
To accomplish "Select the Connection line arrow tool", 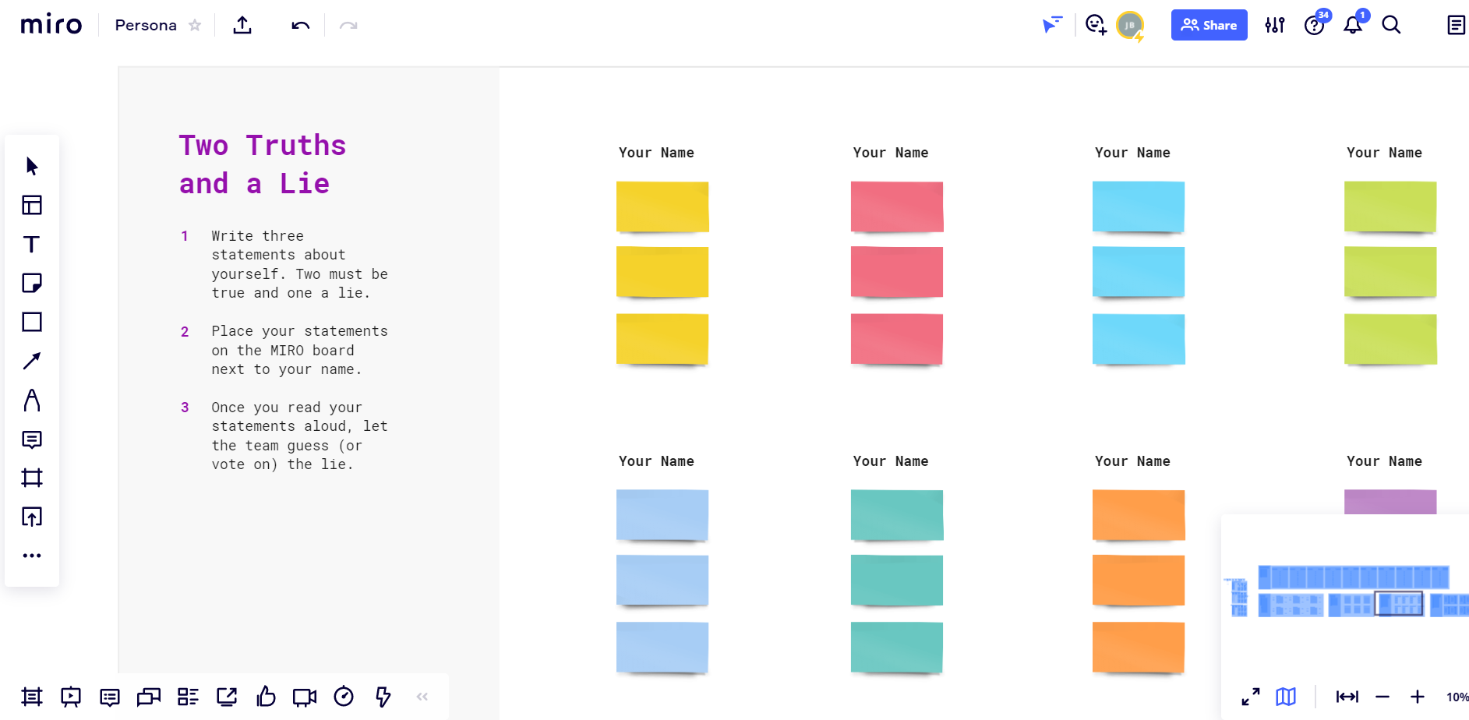I will [32, 361].
